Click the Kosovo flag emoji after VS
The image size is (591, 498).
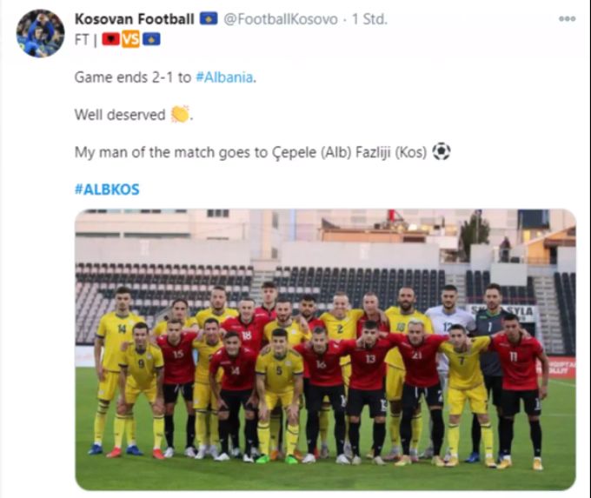[150, 39]
